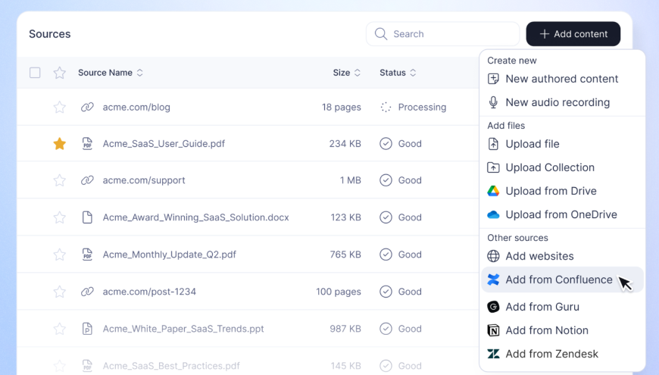659x375 pixels.
Task: Click the PDF icon for Acme_SaaS_Best_Practices.pdf
Action: point(87,366)
